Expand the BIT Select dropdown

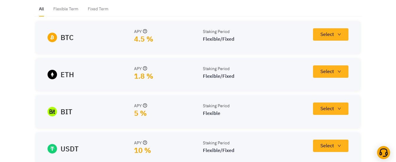tap(330, 109)
